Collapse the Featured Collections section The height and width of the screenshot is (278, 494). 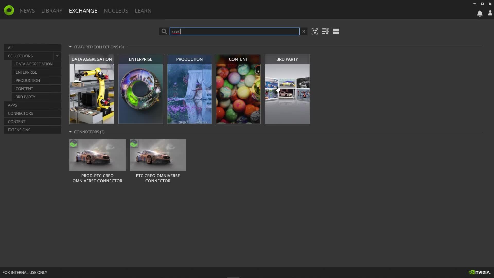pyautogui.click(x=70, y=47)
